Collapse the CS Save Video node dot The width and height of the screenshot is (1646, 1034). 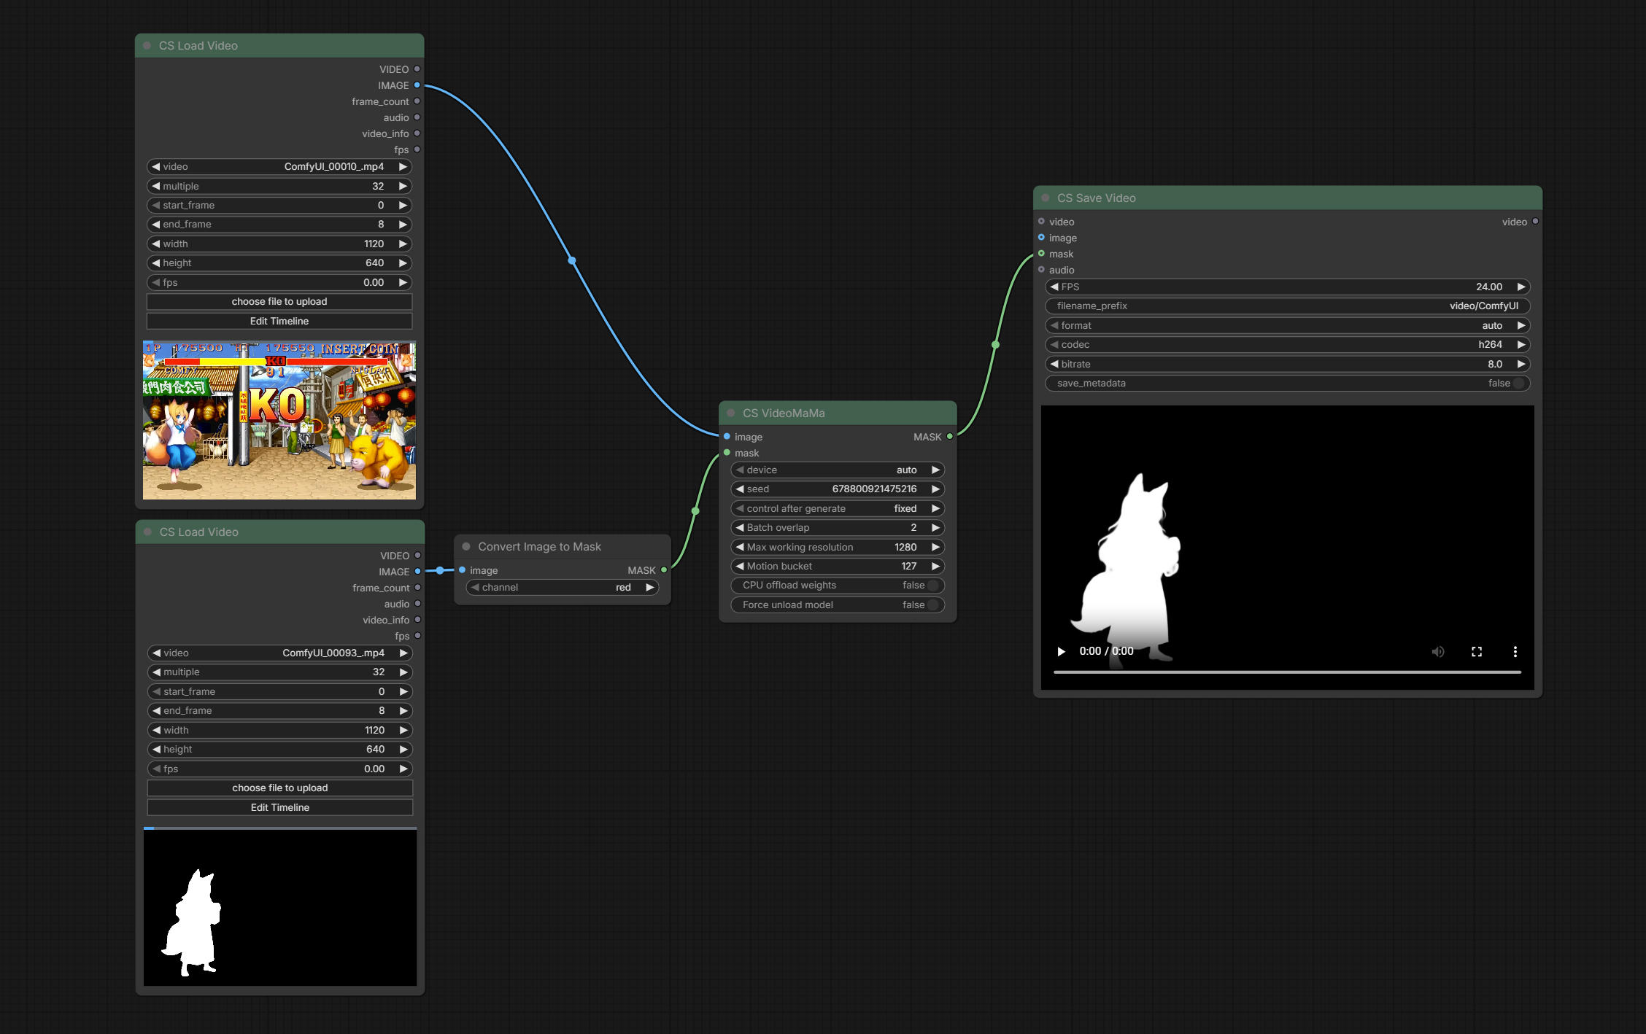1045,198
